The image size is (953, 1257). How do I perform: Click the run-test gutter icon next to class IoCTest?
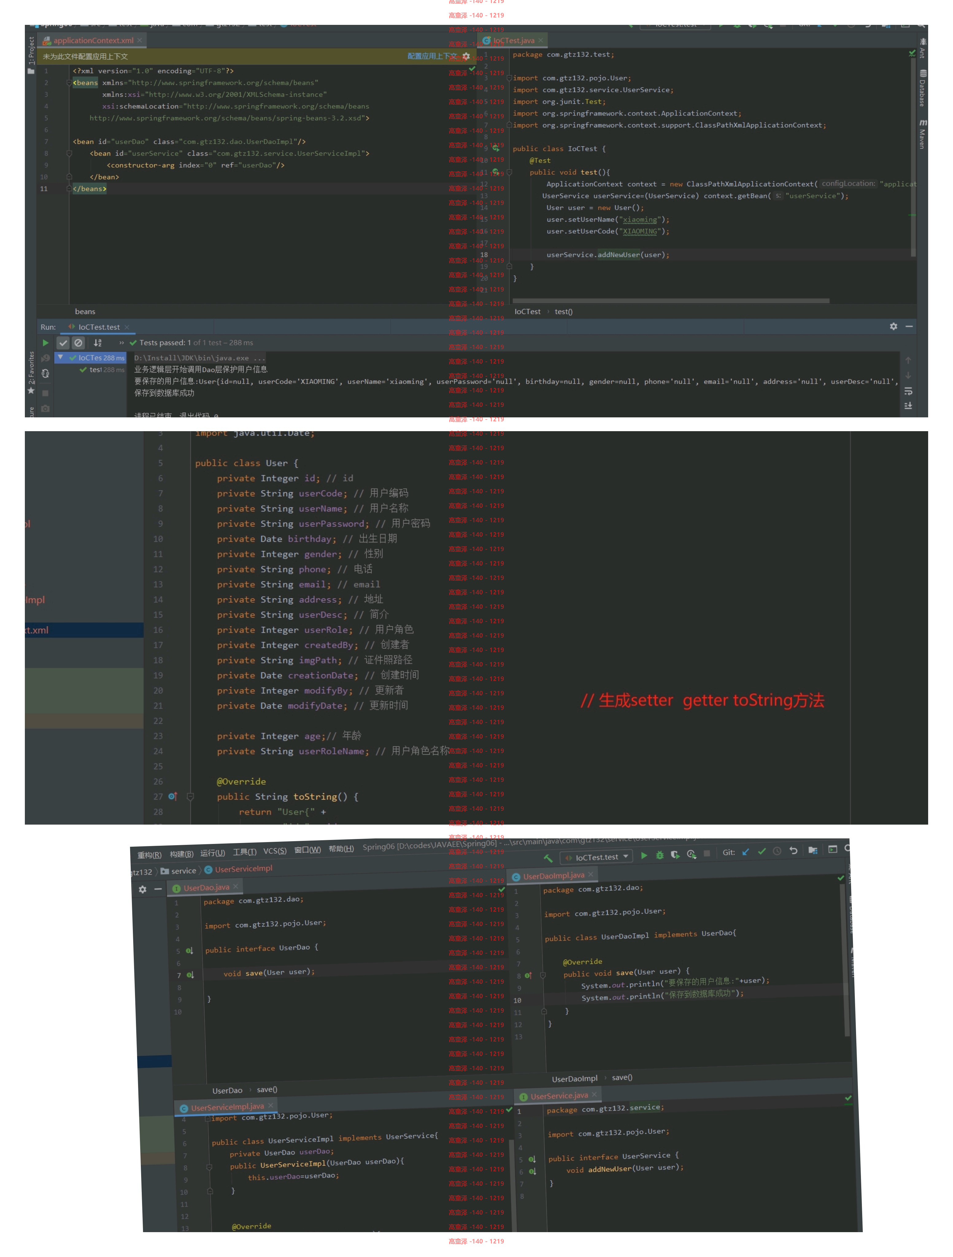click(x=496, y=148)
